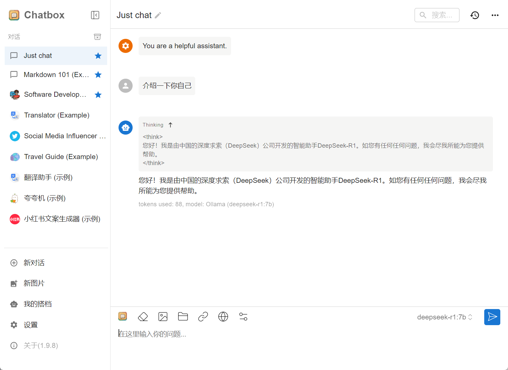Open 我的搭档 copilots page
This screenshot has width=508, height=370.
(56, 304)
